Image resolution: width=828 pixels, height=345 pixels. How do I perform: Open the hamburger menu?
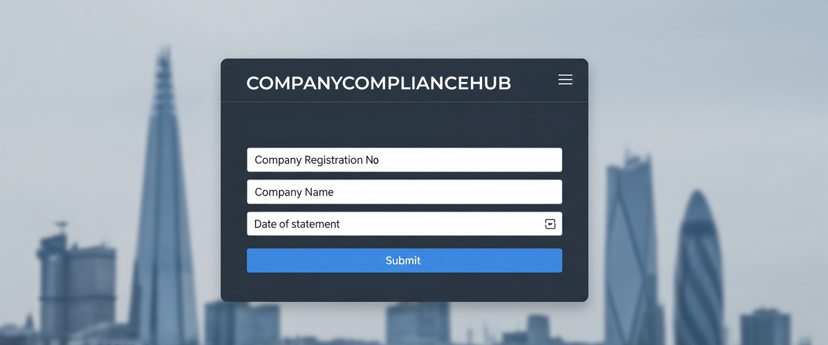pyautogui.click(x=565, y=80)
